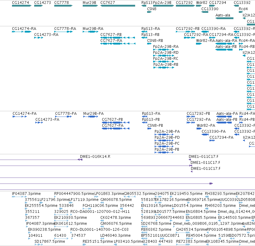Select the DME1-016K14.R BAC end label

click(95, 157)
